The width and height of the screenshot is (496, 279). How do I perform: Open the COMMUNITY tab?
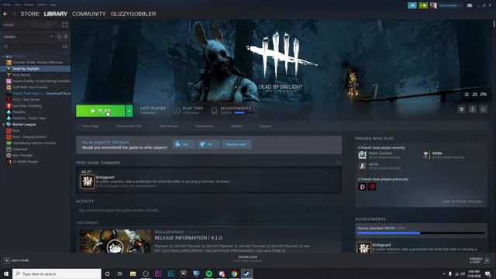coord(88,14)
